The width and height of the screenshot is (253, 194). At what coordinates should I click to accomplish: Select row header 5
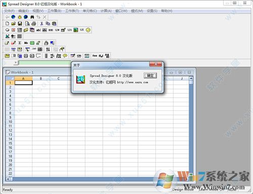click(10, 100)
